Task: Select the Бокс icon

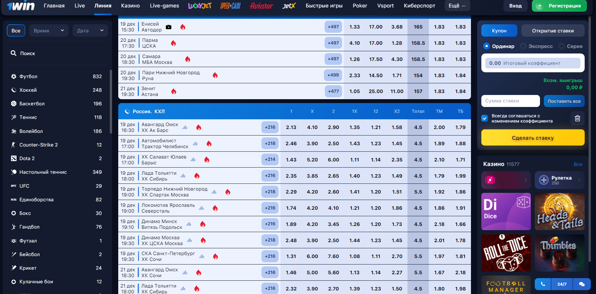Action: tap(14, 213)
